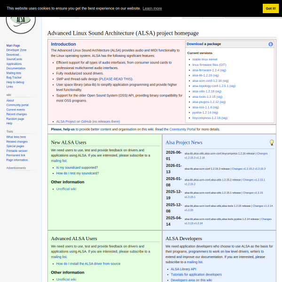
Task: Click Printable version under Tools
Action: tap(17, 151)
